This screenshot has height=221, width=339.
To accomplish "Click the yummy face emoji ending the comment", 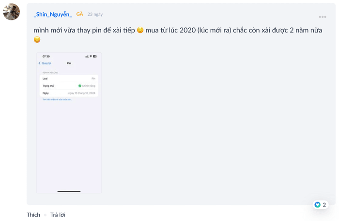I will click(37, 40).
